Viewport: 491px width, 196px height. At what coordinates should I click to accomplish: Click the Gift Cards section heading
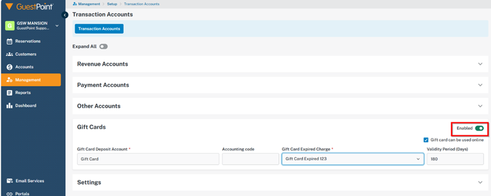point(92,127)
